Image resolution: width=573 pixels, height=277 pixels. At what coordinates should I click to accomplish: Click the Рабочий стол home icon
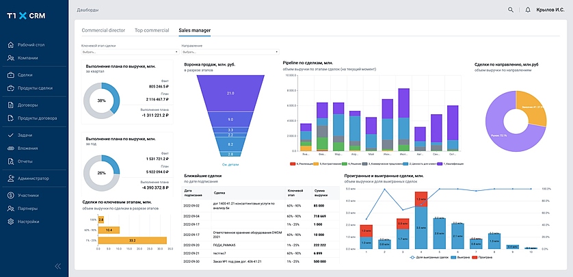point(11,45)
